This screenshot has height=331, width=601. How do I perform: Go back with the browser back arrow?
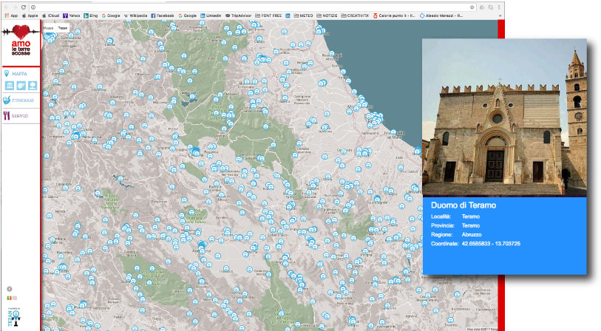tap(7, 7)
